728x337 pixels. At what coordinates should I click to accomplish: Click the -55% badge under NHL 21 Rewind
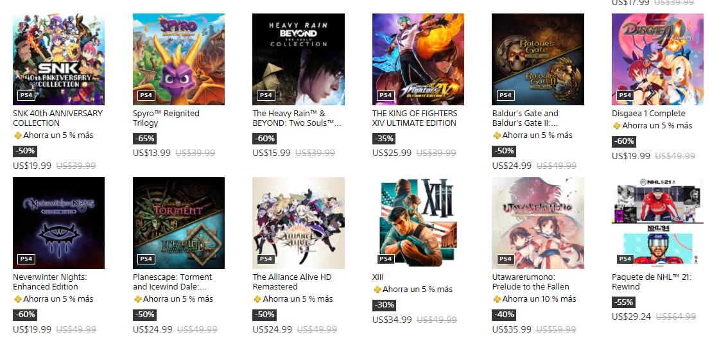point(623,302)
